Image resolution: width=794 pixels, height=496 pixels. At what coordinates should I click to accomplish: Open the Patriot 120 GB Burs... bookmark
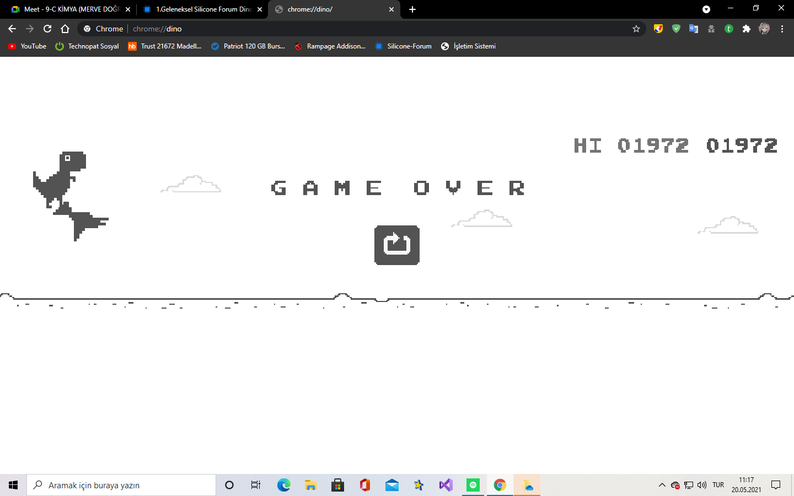[x=248, y=46]
